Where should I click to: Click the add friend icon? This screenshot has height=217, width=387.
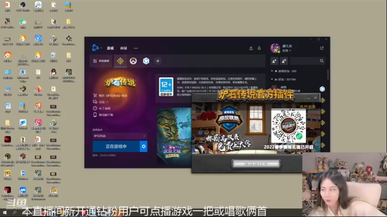[x=274, y=61]
